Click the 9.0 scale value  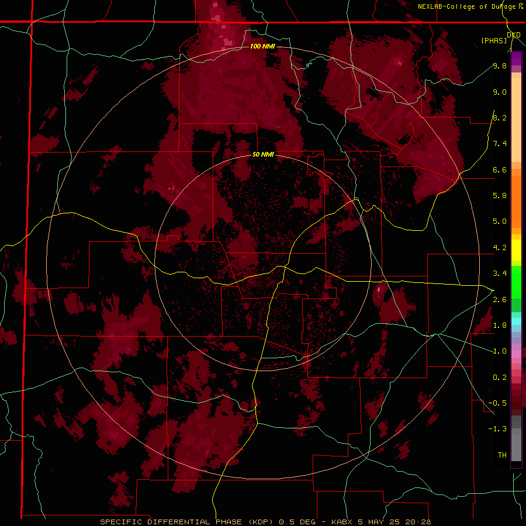[500, 92]
